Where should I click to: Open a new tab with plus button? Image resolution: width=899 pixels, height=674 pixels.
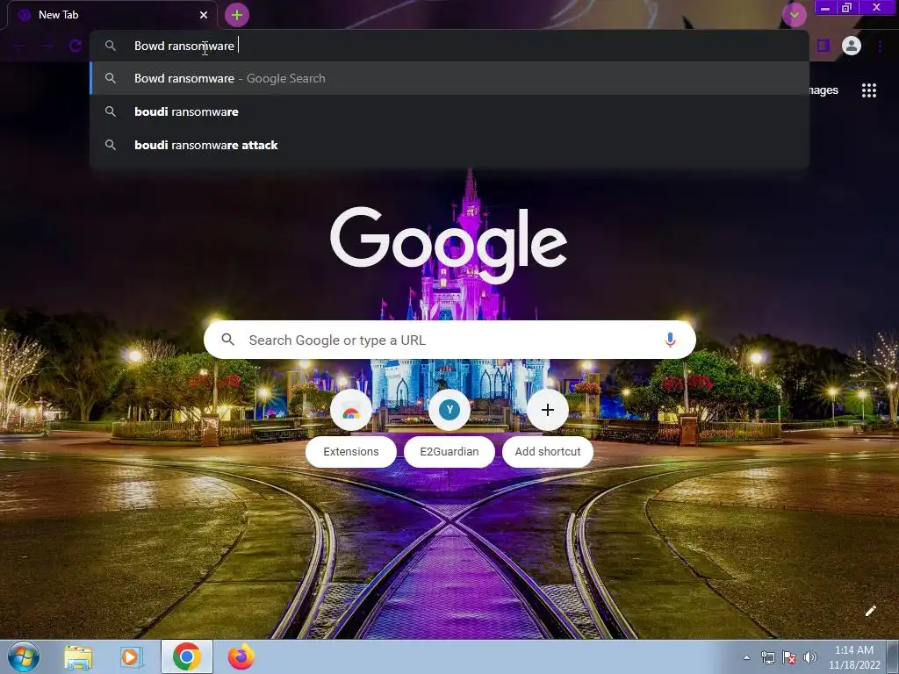(237, 15)
